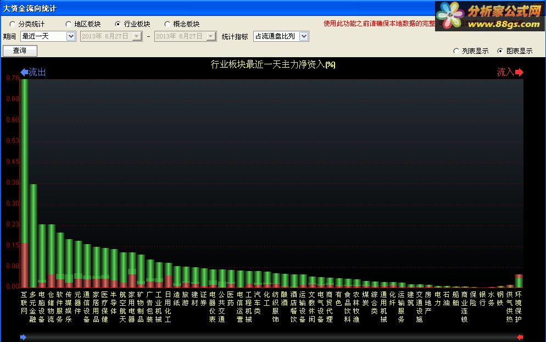Click the blue 流出 outflow arrow icon
Screen dimensions: 546x342
[x=24, y=72]
